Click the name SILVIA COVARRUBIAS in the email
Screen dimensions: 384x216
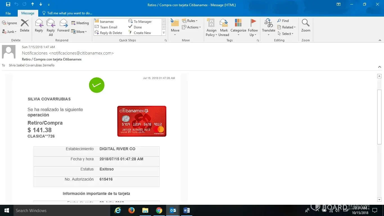point(49,99)
